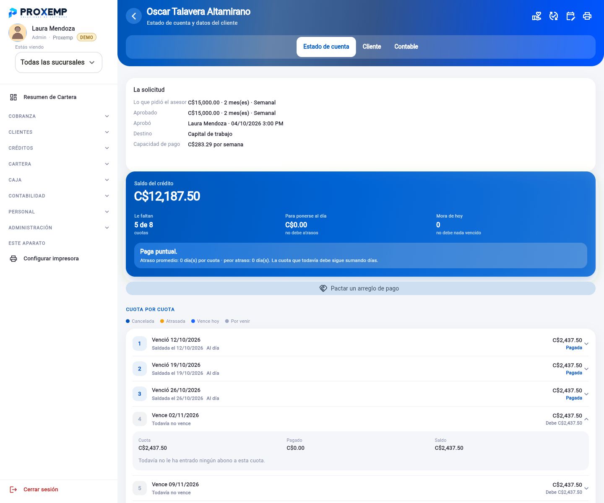Click '5 de 8' cuotas remaining value
This screenshot has height=503, width=604.
143,225
